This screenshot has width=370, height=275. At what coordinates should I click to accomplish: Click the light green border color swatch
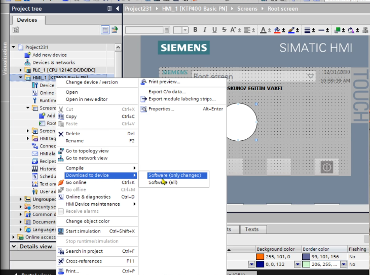(x=306, y=264)
